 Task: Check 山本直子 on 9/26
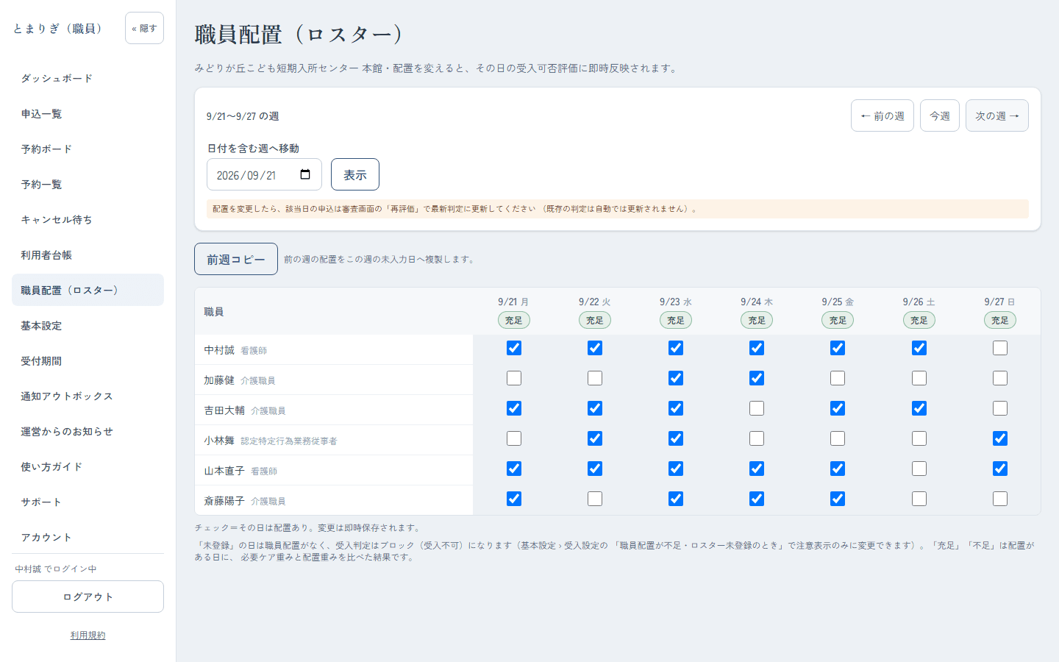(919, 469)
